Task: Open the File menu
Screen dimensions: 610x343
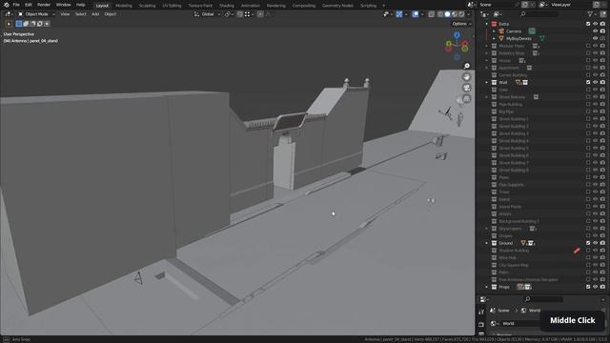Action: point(16,5)
